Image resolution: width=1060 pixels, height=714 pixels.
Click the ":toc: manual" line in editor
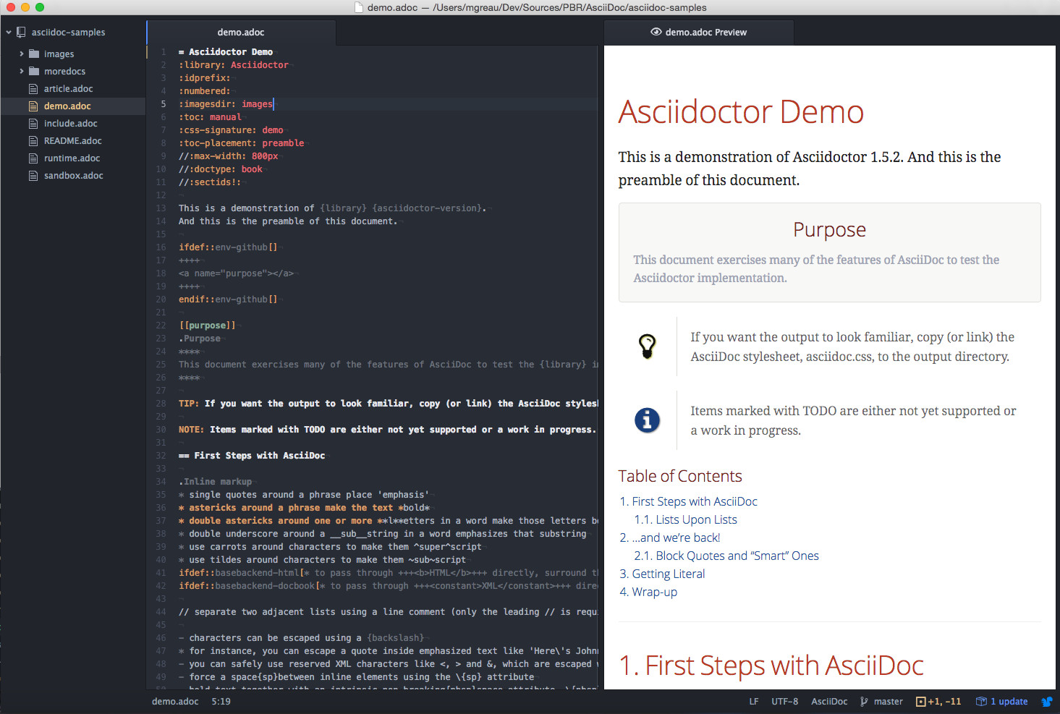click(210, 117)
